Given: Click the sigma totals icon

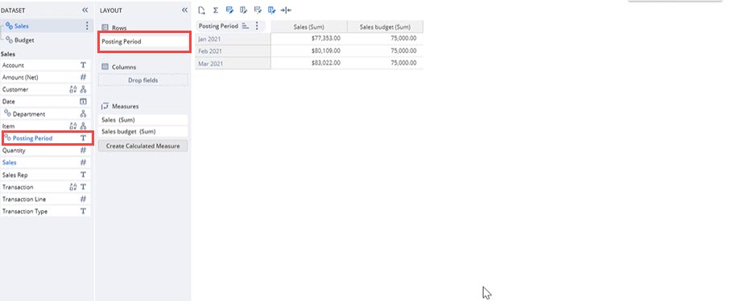Looking at the screenshot, I should click(x=216, y=10).
